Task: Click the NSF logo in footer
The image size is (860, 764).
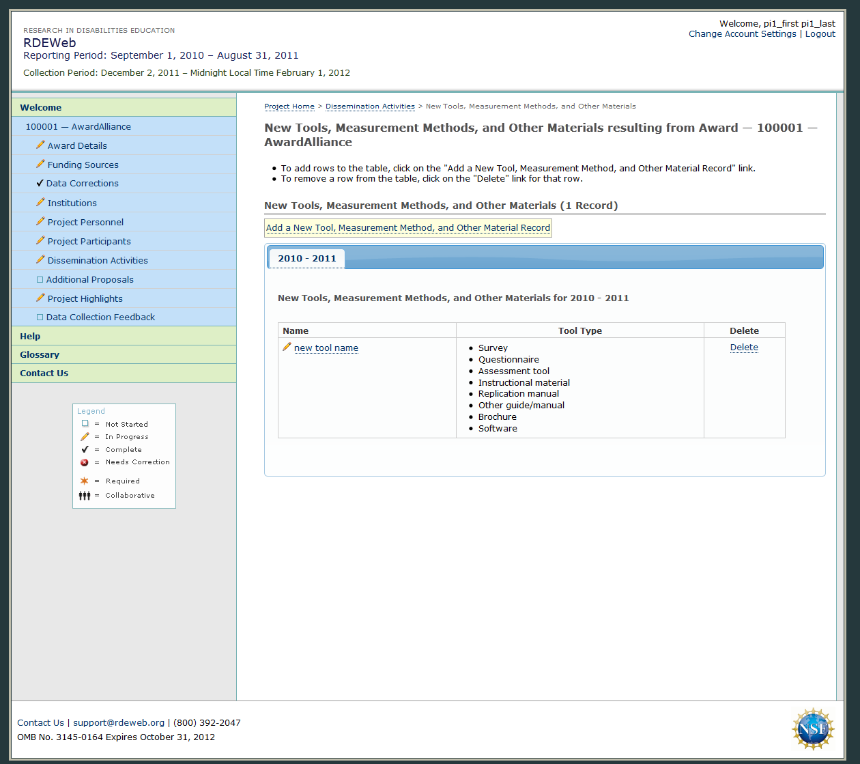Action: tap(812, 729)
